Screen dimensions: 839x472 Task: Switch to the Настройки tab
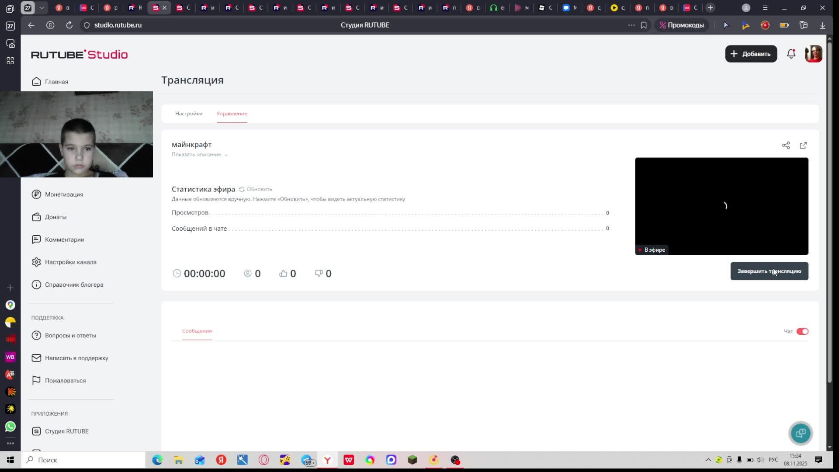(189, 114)
